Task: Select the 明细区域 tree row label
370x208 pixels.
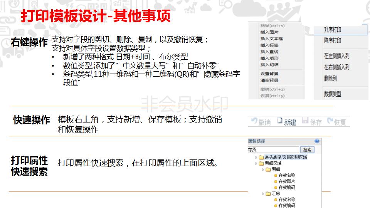Action: (x=273, y=163)
